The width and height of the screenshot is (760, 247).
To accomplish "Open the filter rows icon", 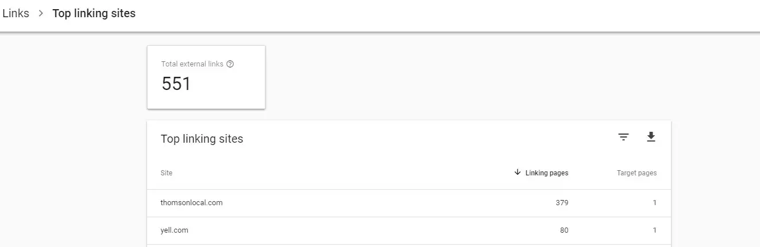I will coord(623,137).
